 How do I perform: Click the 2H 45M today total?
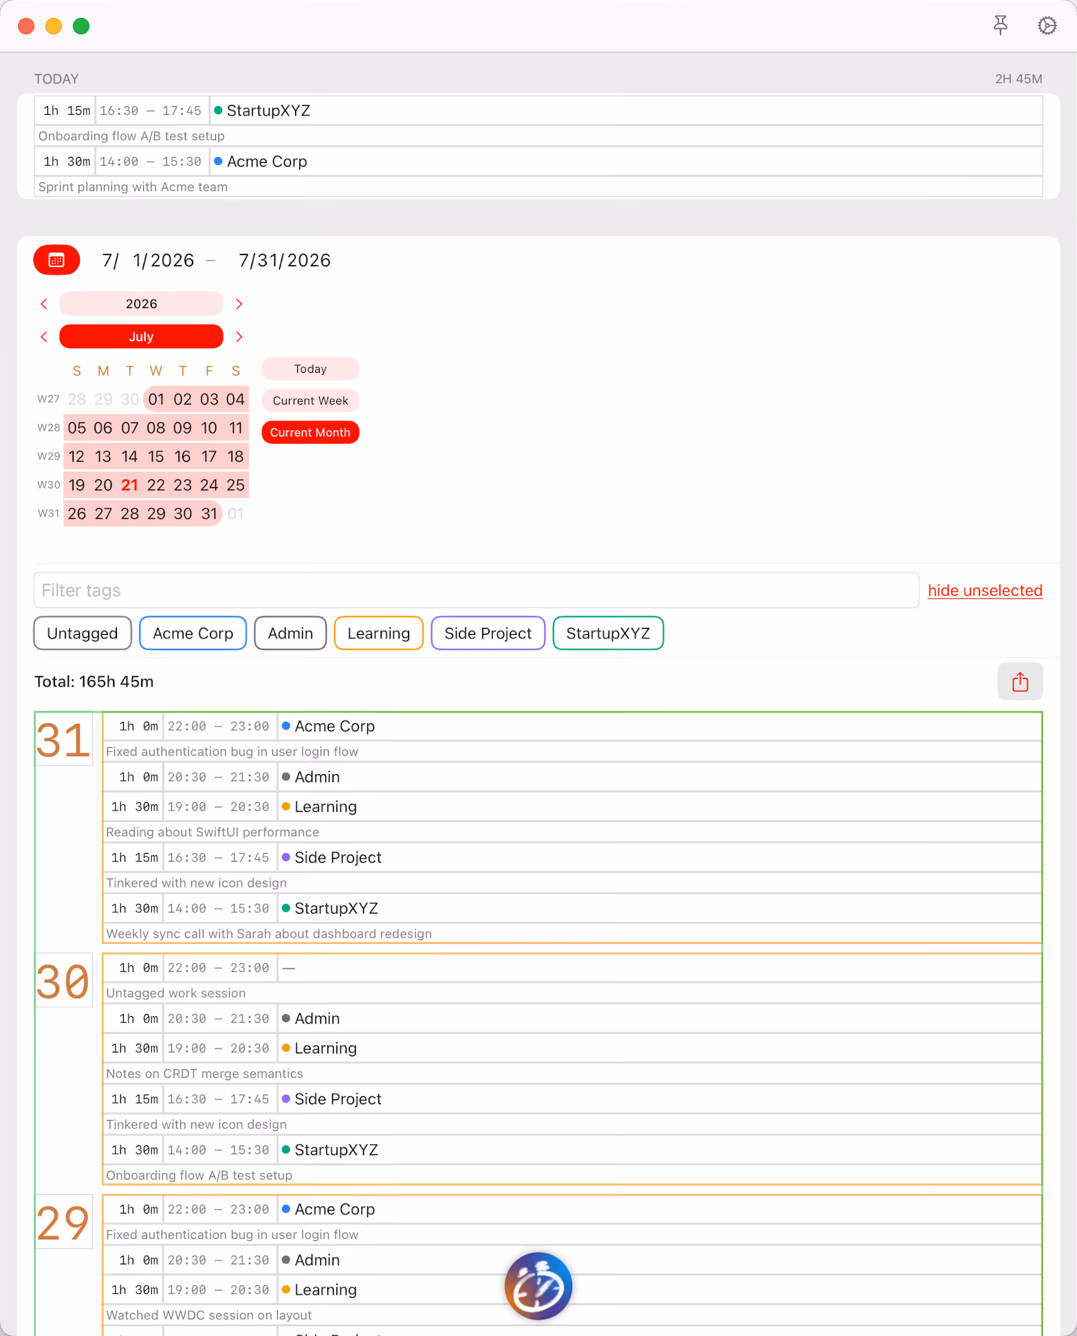(x=1019, y=79)
